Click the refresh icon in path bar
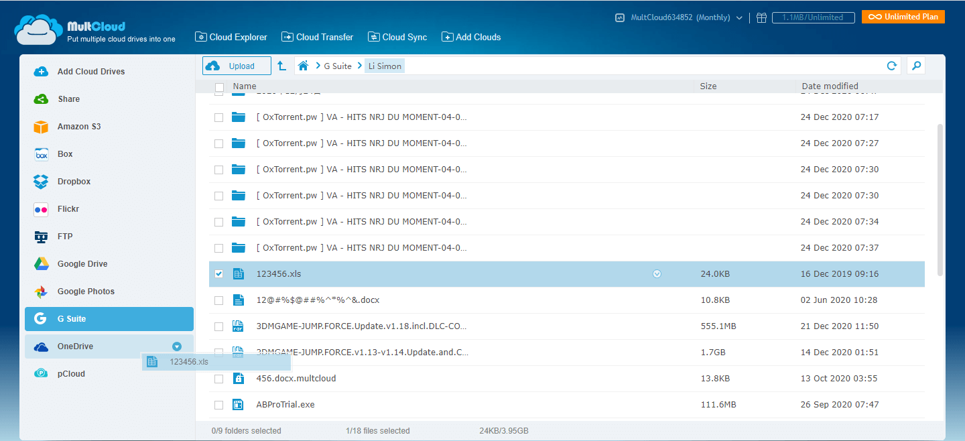Image resolution: width=965 pixels, height=441 pixels. [891, 66]
